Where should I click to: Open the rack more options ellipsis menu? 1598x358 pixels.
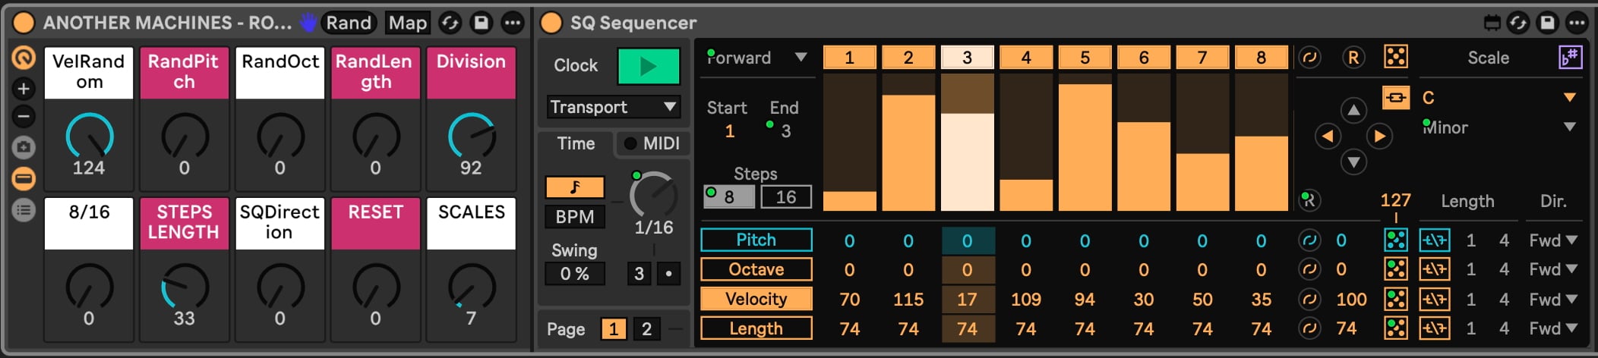tap(513, 23)
